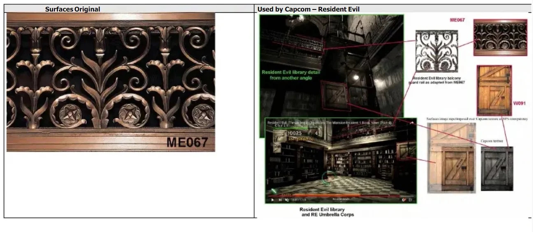The width and height of the screenshot is (534, 232).
Task: Click the balcony guard rail cutout image
Action: pyautogui.click(x=436, y=51)
